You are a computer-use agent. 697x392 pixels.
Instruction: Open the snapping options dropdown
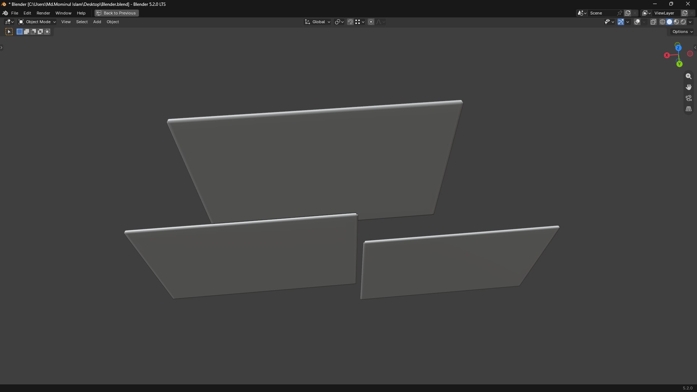pos(360,22)
